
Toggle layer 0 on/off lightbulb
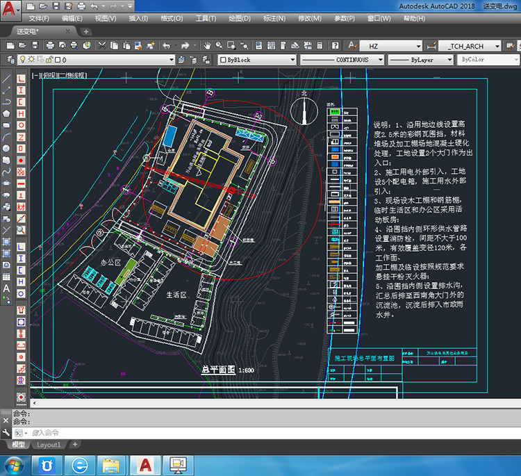pos(23,60)
